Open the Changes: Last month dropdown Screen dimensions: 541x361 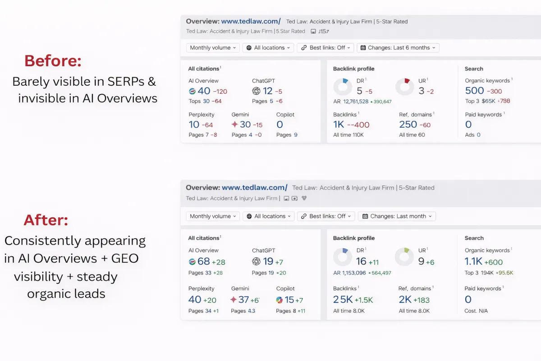click(397, 216)
